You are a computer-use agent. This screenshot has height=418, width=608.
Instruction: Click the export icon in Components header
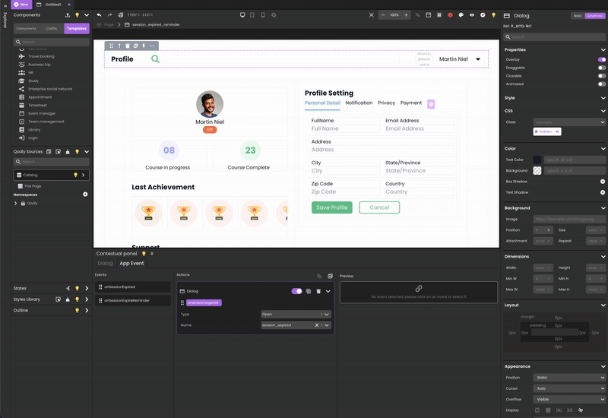[x=68, y=14]
